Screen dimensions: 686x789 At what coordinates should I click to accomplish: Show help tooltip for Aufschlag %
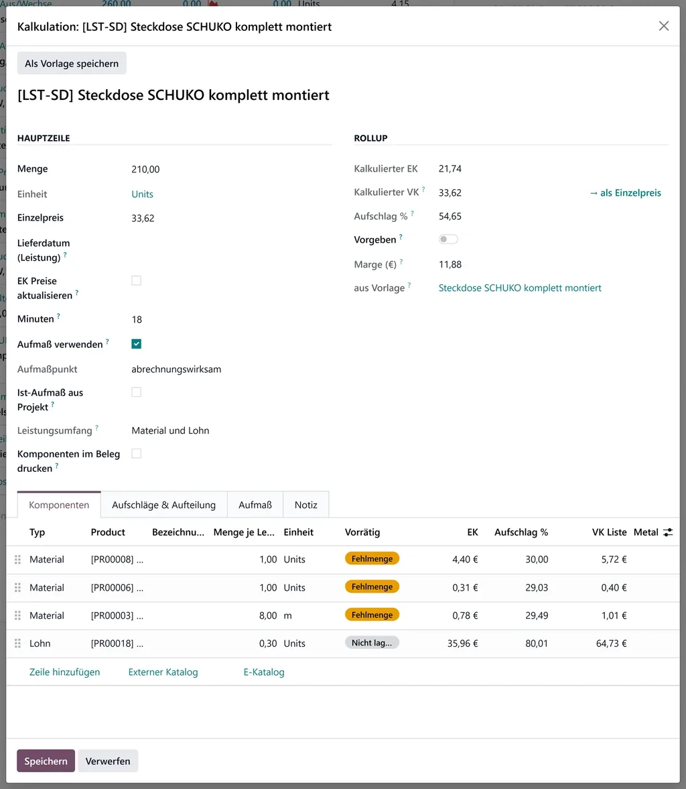coord(413,214)
